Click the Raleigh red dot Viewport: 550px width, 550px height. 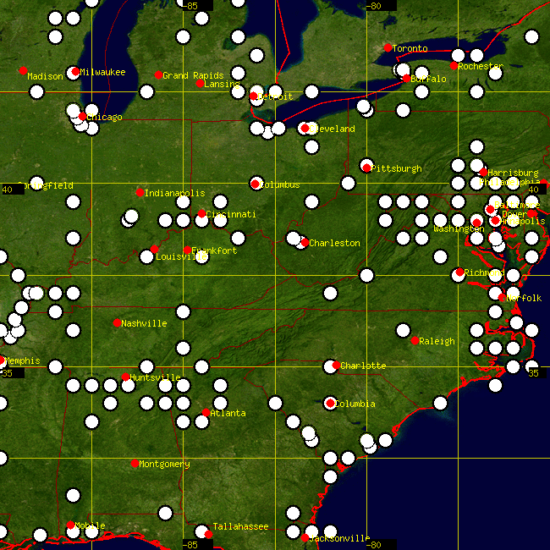click(415, 341)
